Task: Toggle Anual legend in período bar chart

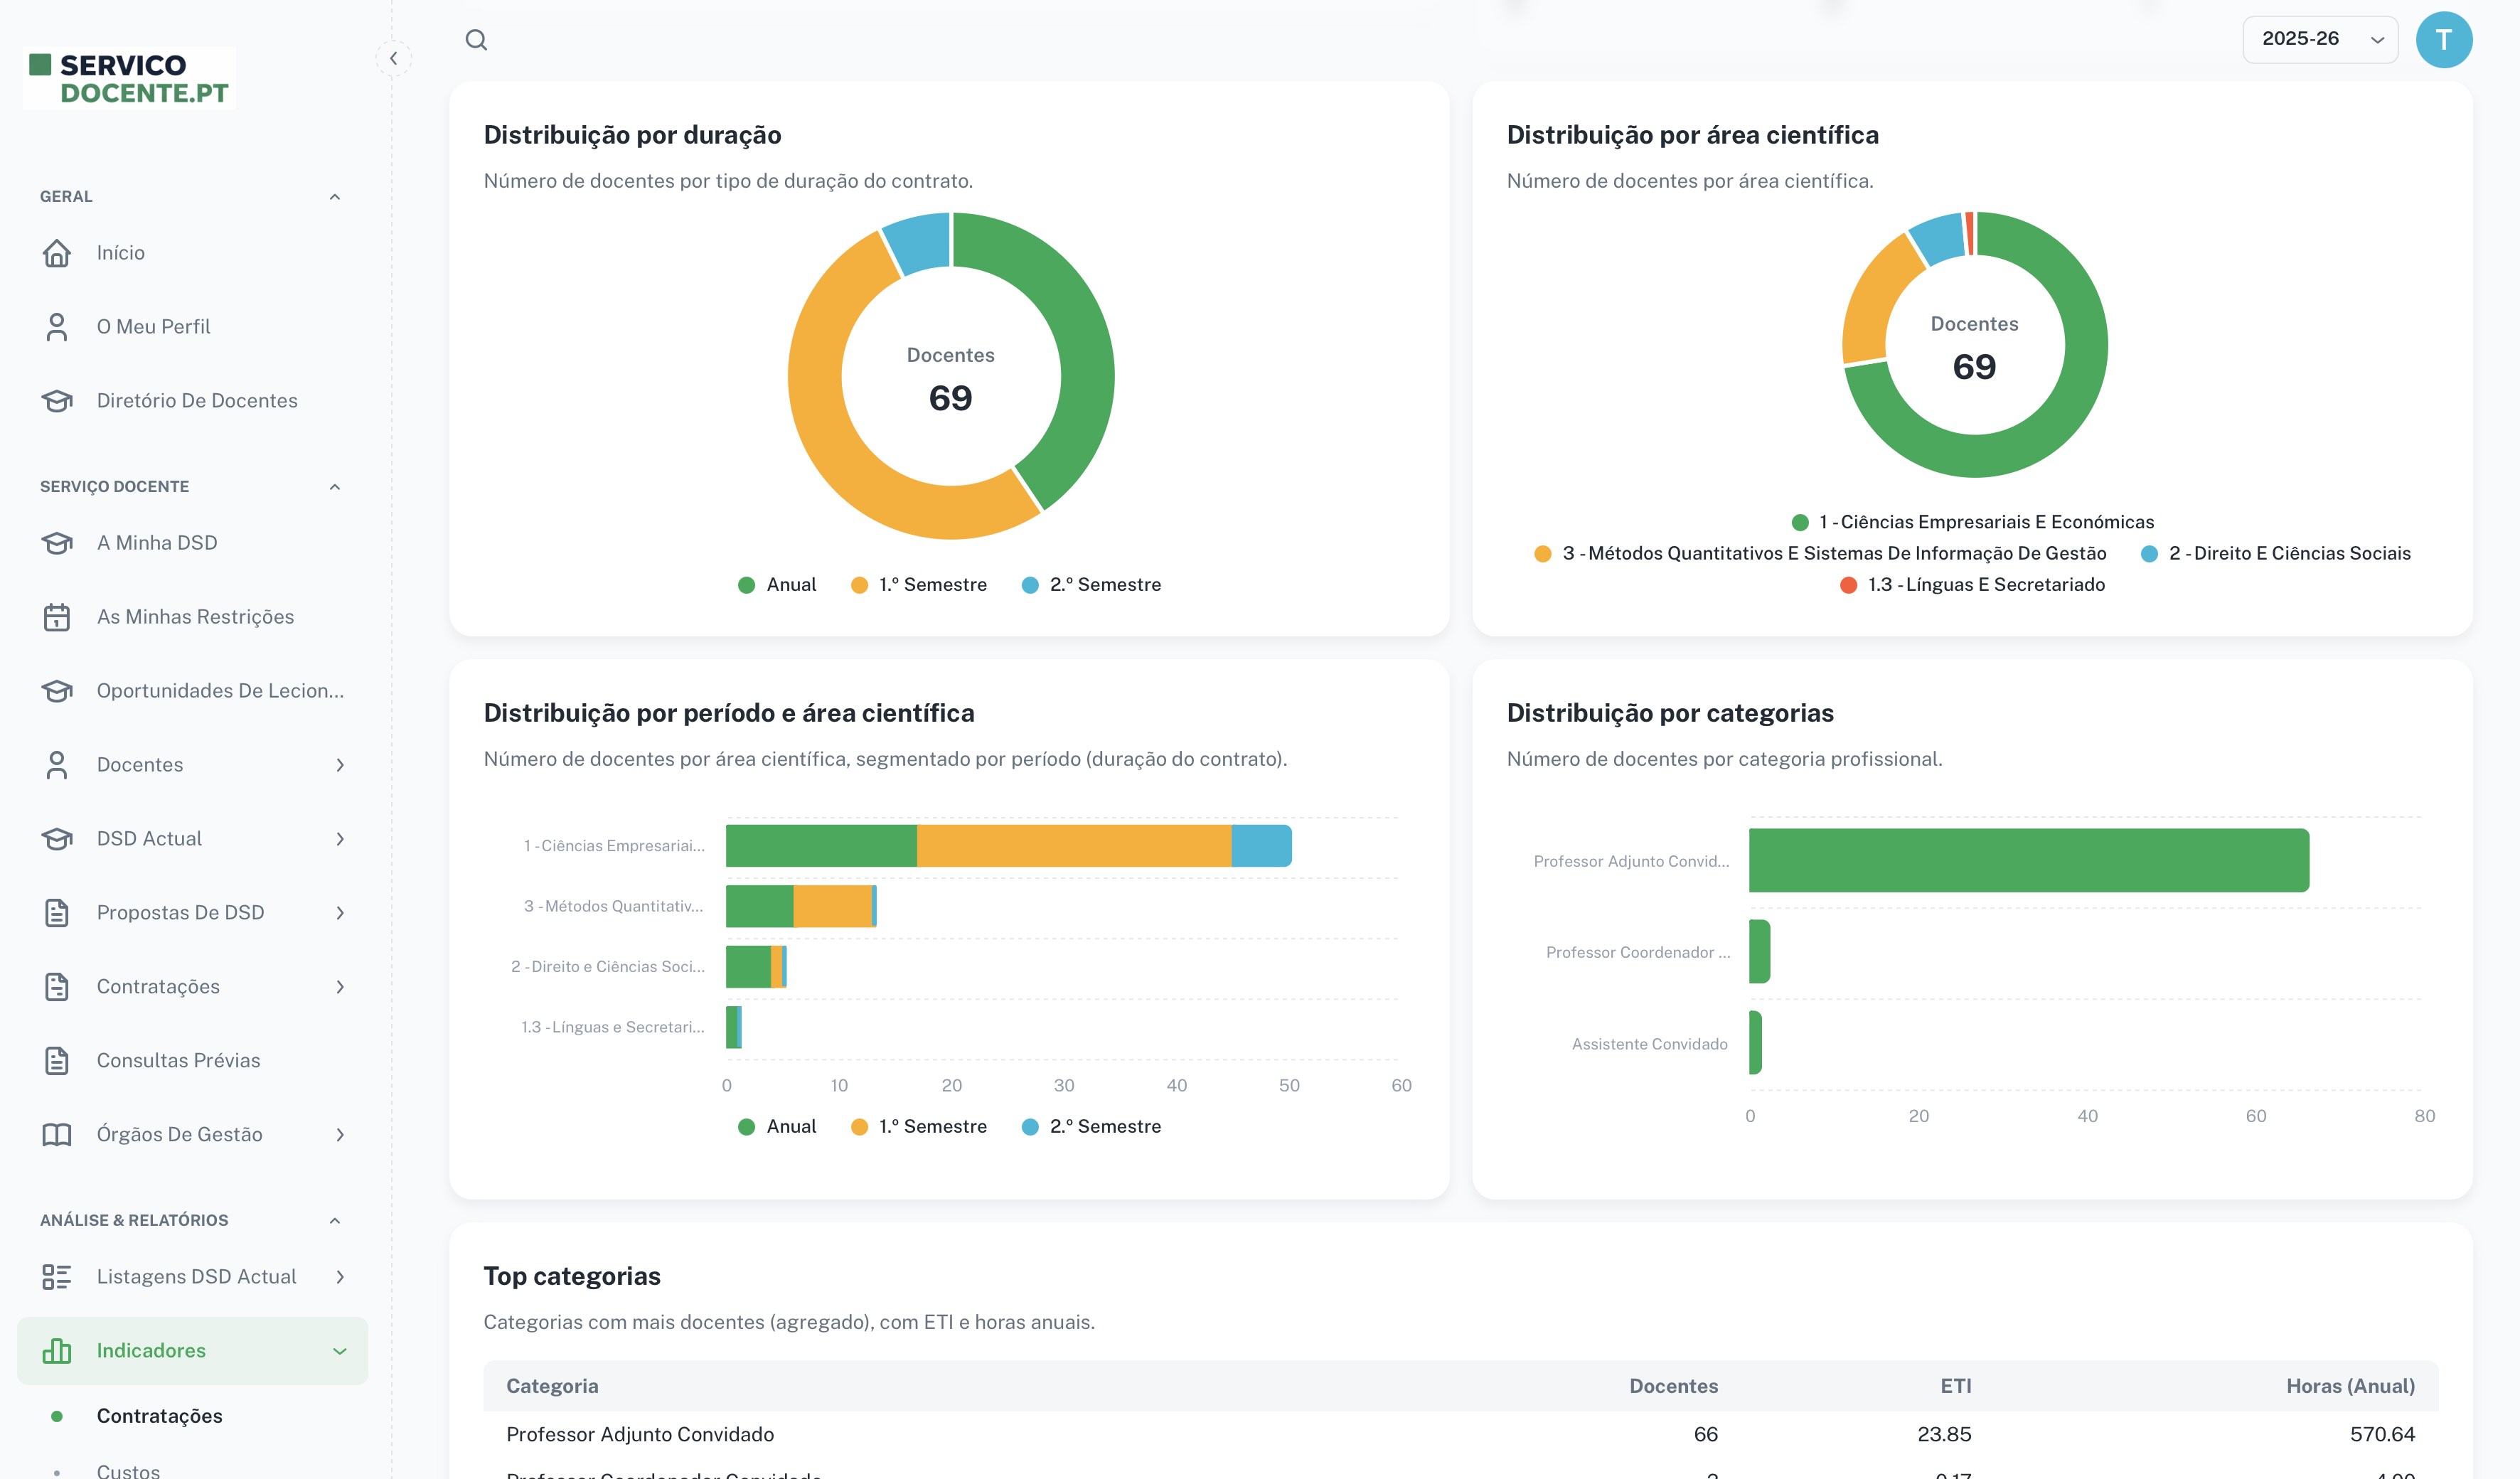Action: click(x=777, y=1127)
